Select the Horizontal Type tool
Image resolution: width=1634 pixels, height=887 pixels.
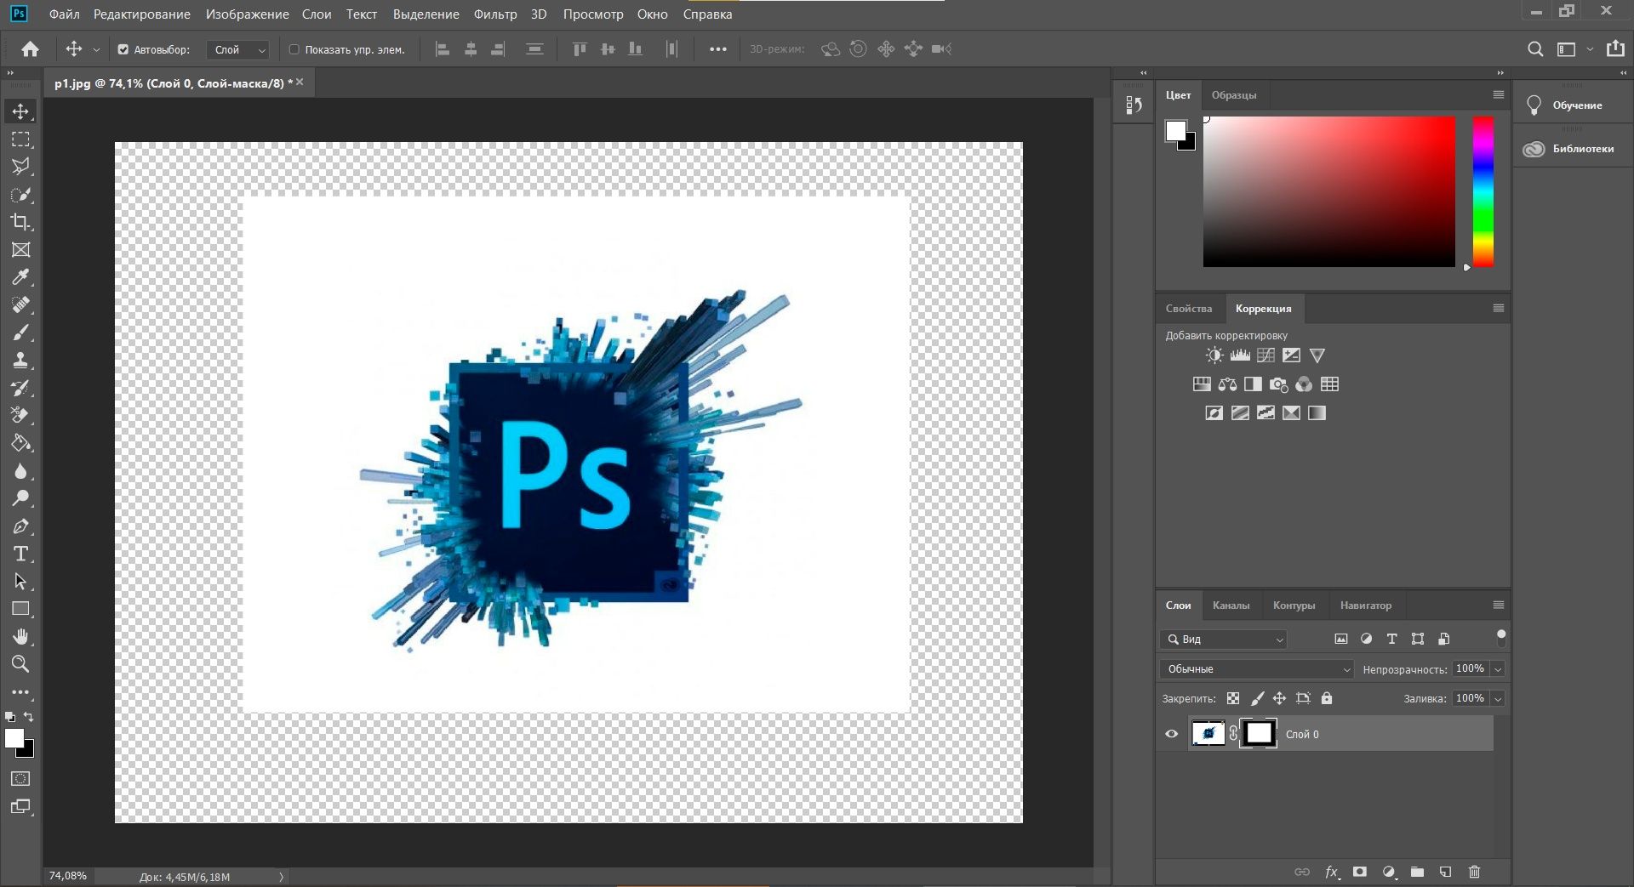click(20, 554)
